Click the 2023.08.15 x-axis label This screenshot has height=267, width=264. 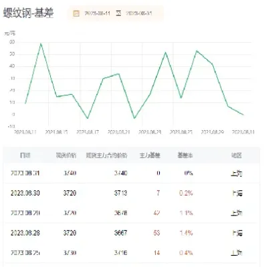click(x=56, y=132)
